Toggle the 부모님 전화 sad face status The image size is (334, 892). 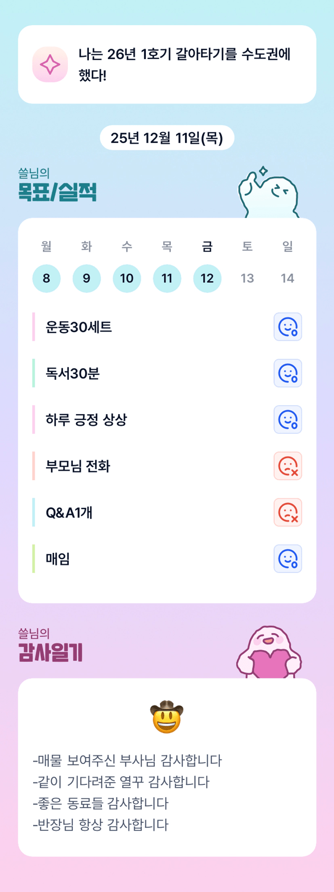pyautogui.click(x=288, y=466)
